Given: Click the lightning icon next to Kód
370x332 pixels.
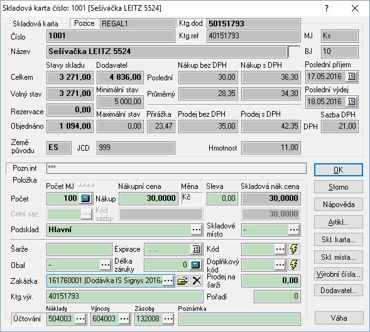Looking at the screenshot, I should pyautogui.click(x=294, y=249).
